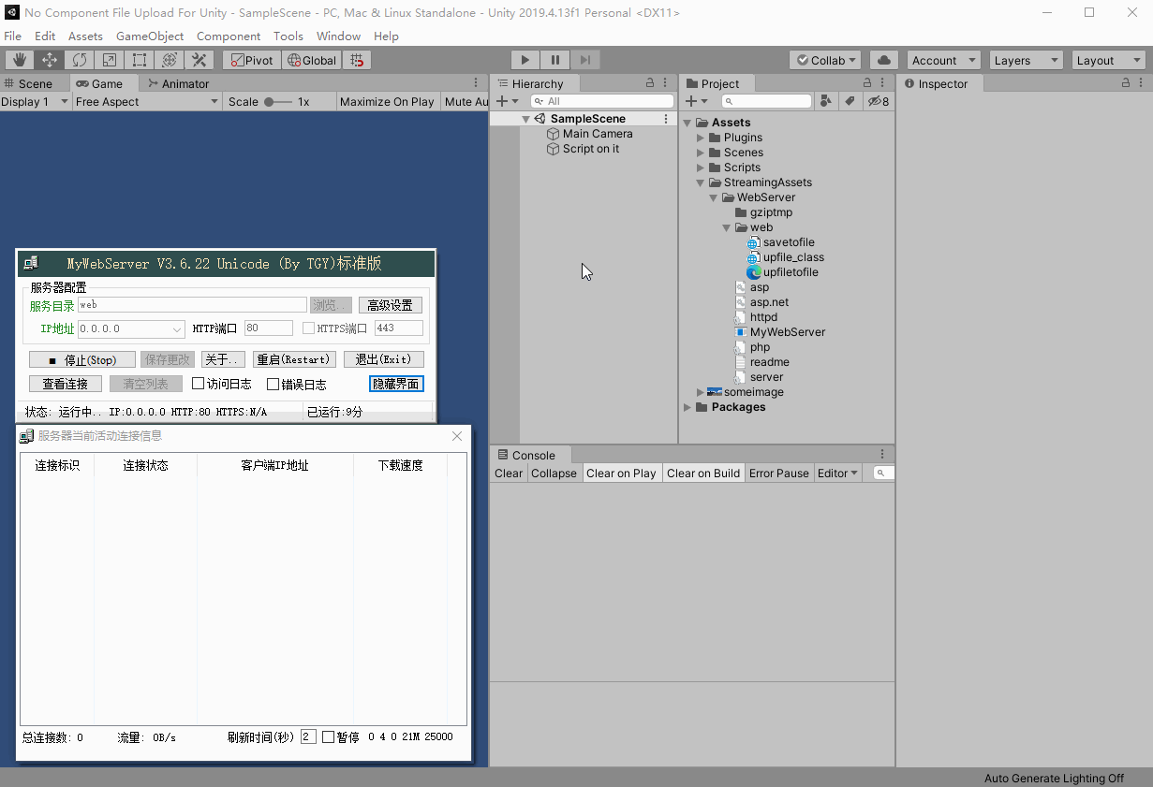Open the Free Aspect dropdown
Screen dimensions: 1153x787
[x=147, y=101]
